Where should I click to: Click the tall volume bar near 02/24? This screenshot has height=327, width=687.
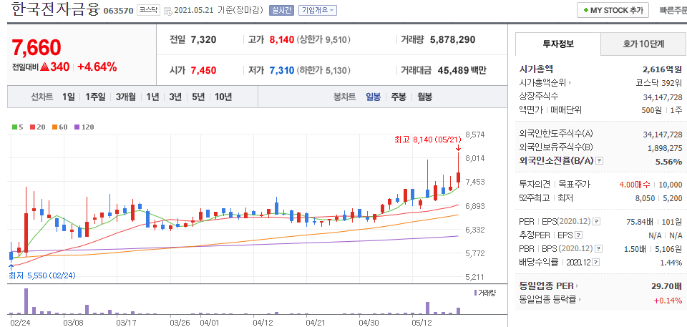pos(26,301)
